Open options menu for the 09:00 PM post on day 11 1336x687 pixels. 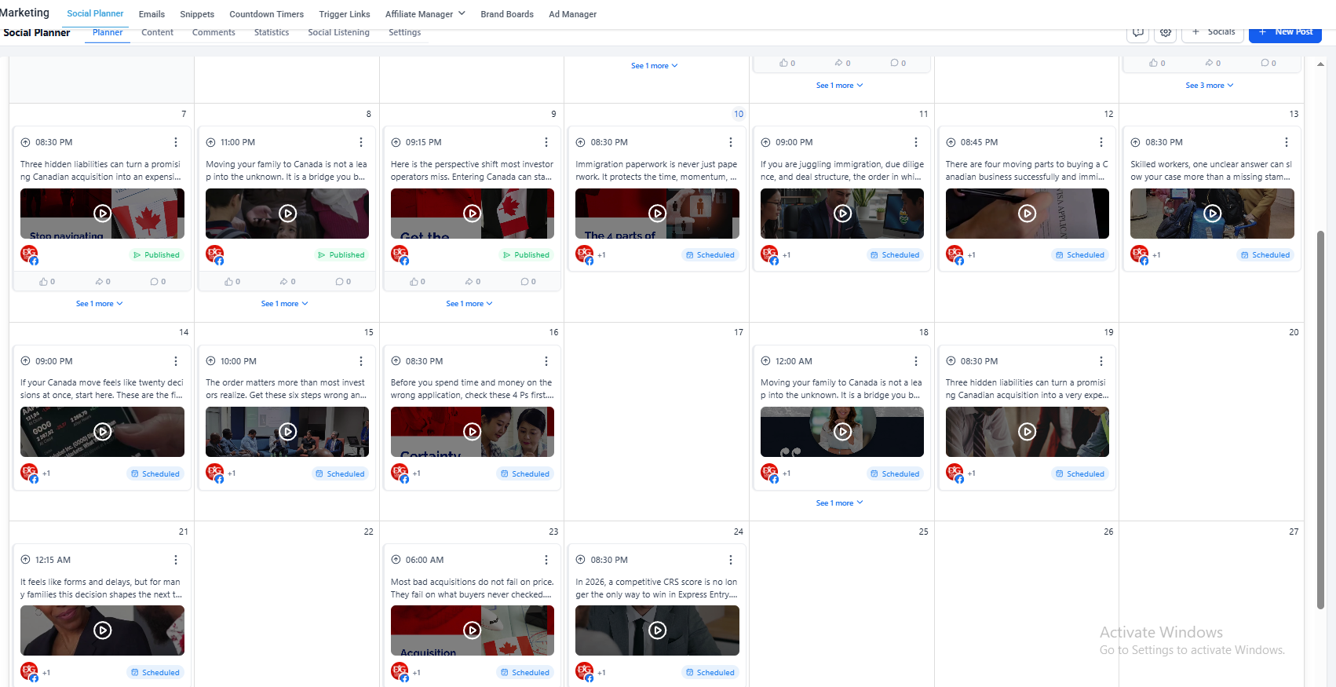tap(916, 142)
